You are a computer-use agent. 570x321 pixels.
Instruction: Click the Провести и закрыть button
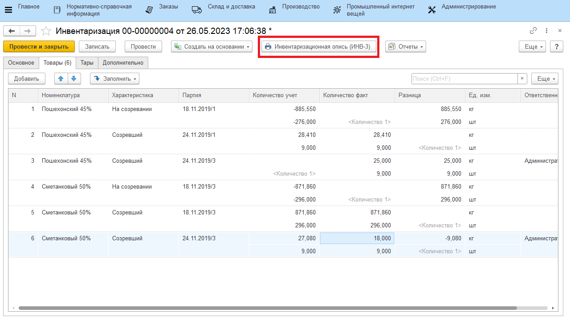(39, 46)
